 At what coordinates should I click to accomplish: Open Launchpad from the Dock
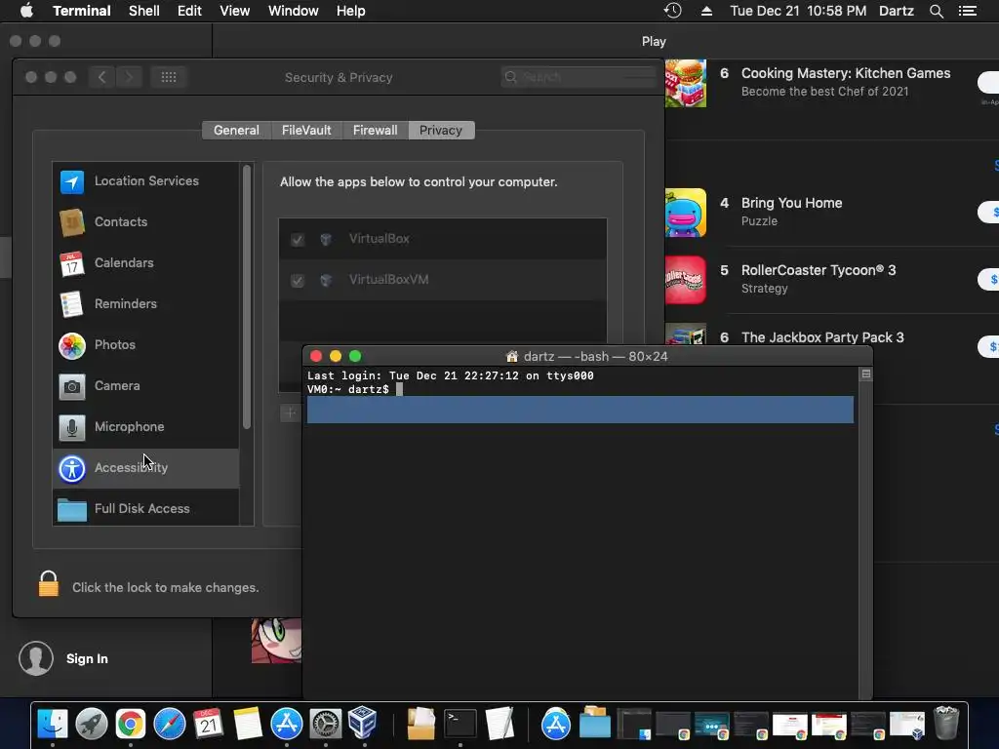pyautogui.click(x=92, y=725)
